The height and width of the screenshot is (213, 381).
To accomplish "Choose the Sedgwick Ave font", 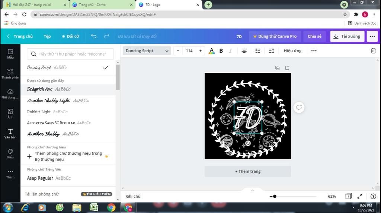I will click(x=68, y=89).
